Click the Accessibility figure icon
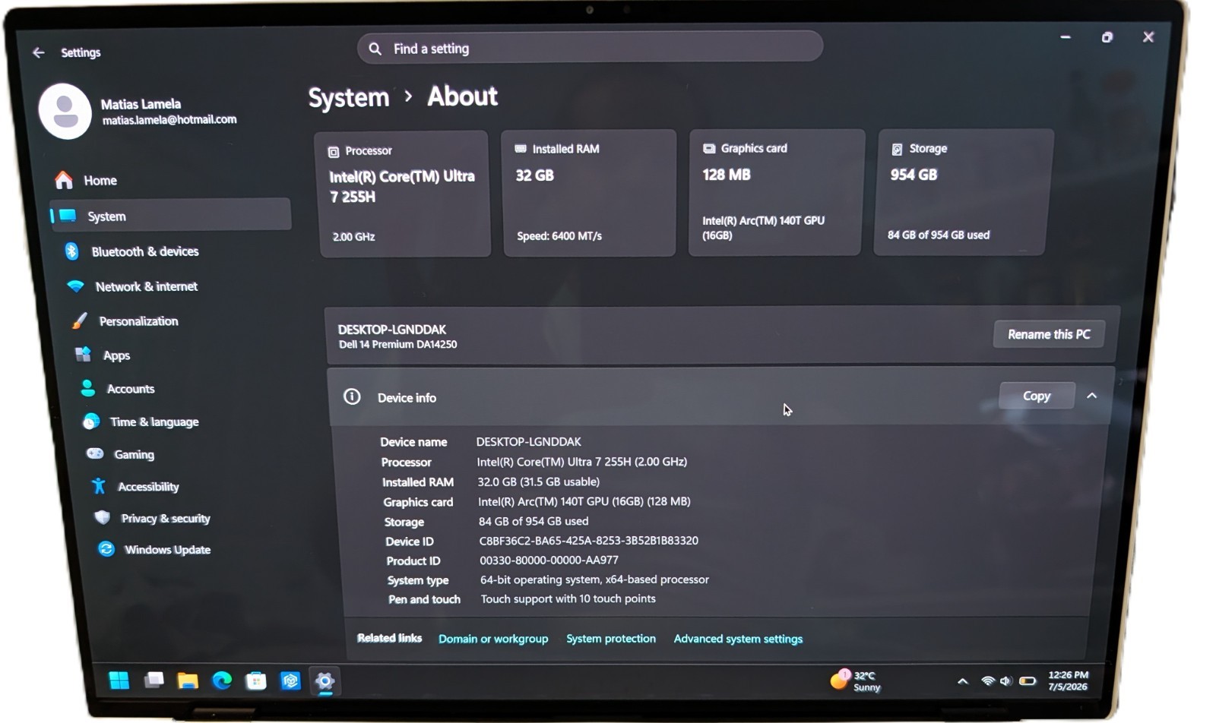The height and width of the screenshot is (723, 1216). [x=99, y=486]
